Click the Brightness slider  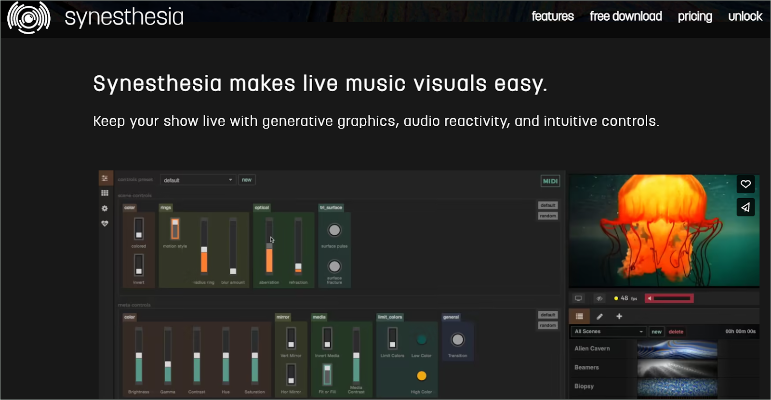[x=139, y=355]
